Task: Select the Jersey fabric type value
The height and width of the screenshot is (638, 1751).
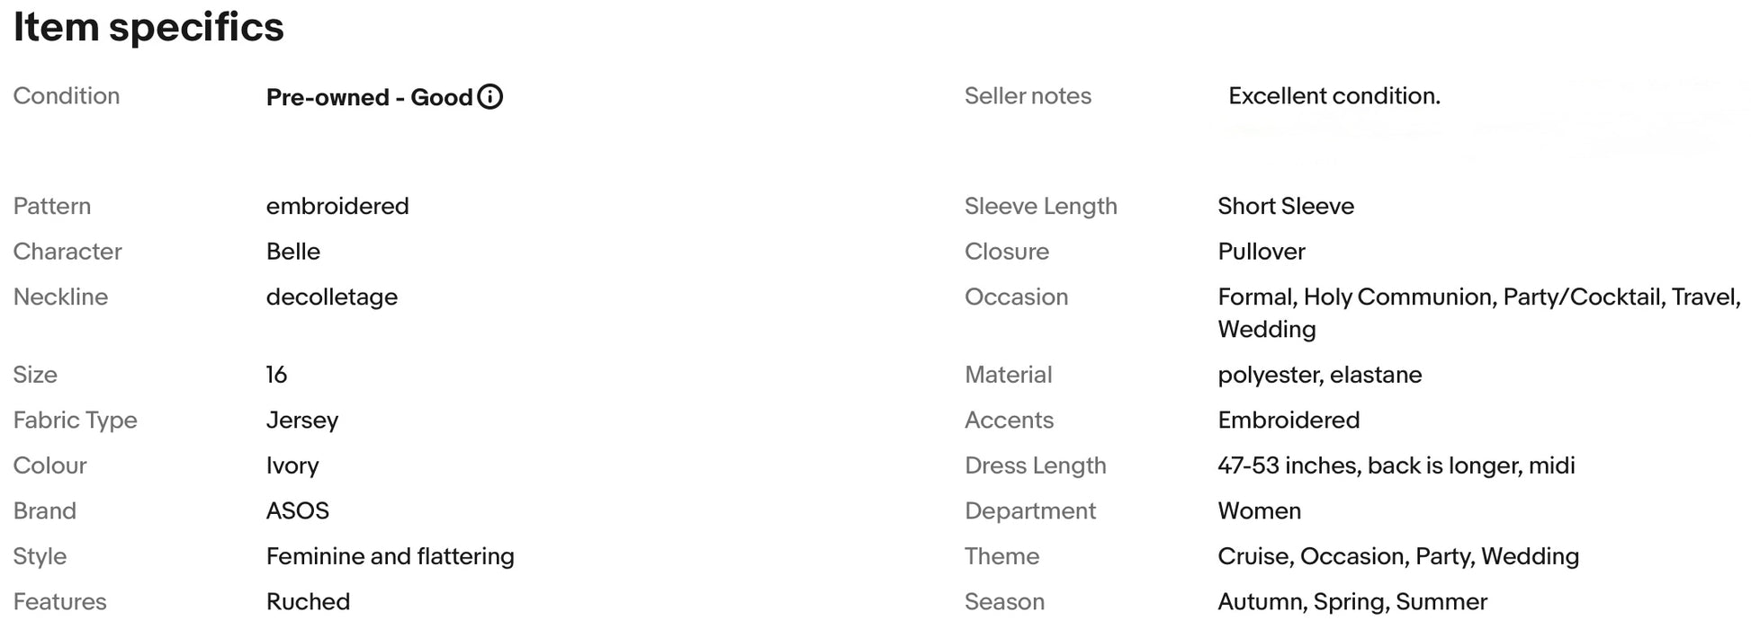Action: pos(302,421)
